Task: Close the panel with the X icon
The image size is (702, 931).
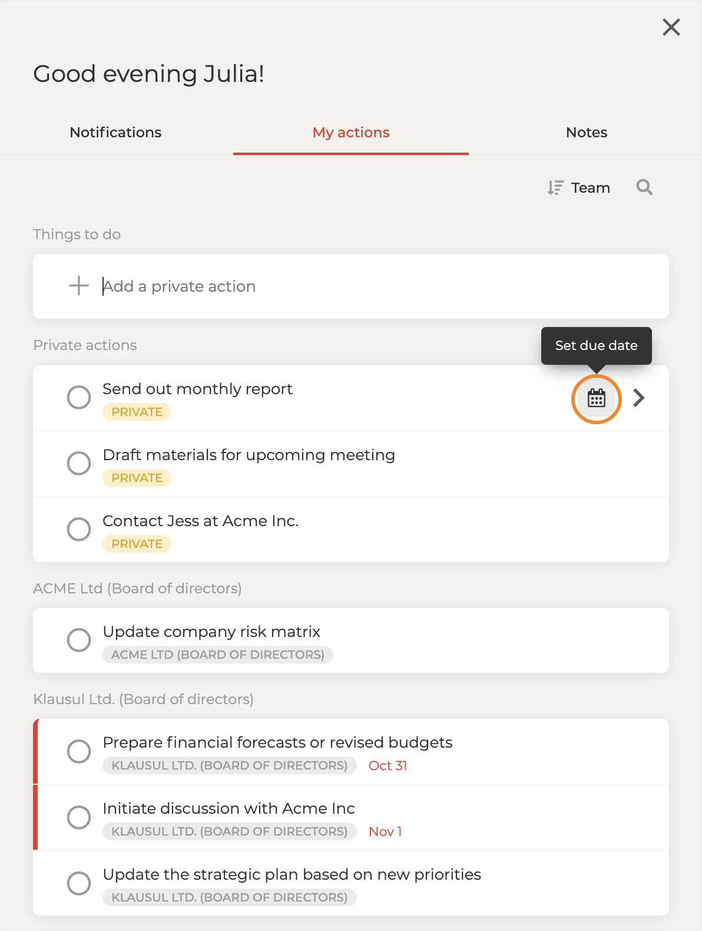Action: [671, 27]
